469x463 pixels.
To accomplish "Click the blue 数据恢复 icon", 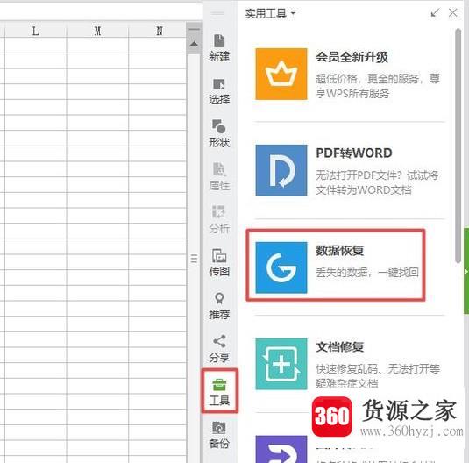I will pyautogui.click(x=281, y=267).
